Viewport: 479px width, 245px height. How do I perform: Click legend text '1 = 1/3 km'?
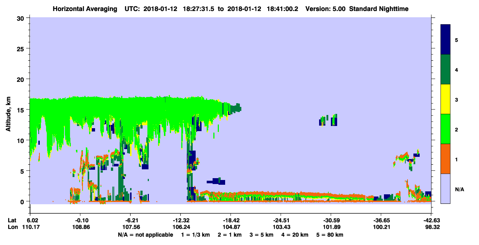pyautogui.click(x=196, y=235)
